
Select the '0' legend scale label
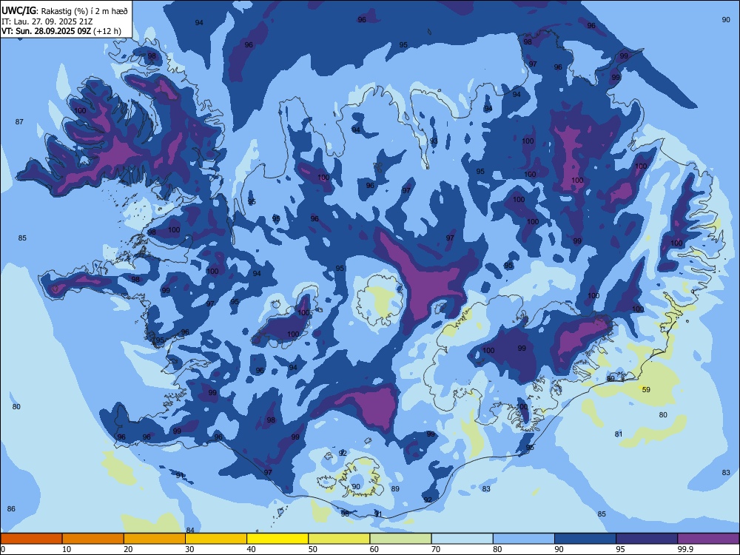point(3,549)
